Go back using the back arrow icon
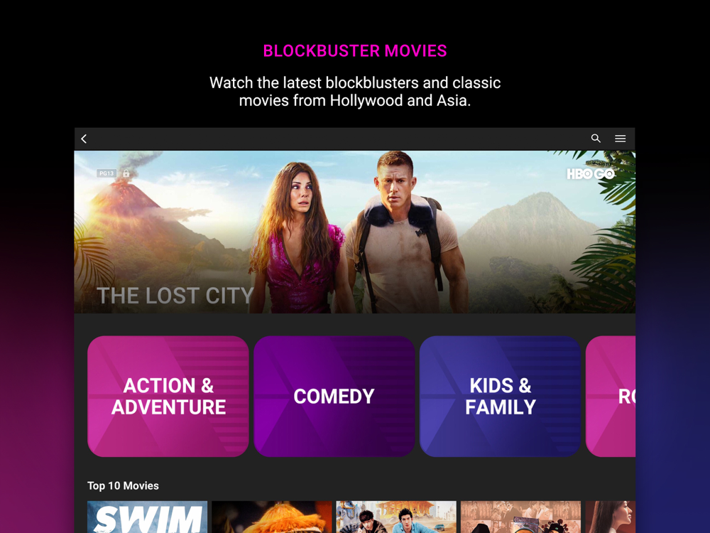The image size is (710, 533). point(84,139)
